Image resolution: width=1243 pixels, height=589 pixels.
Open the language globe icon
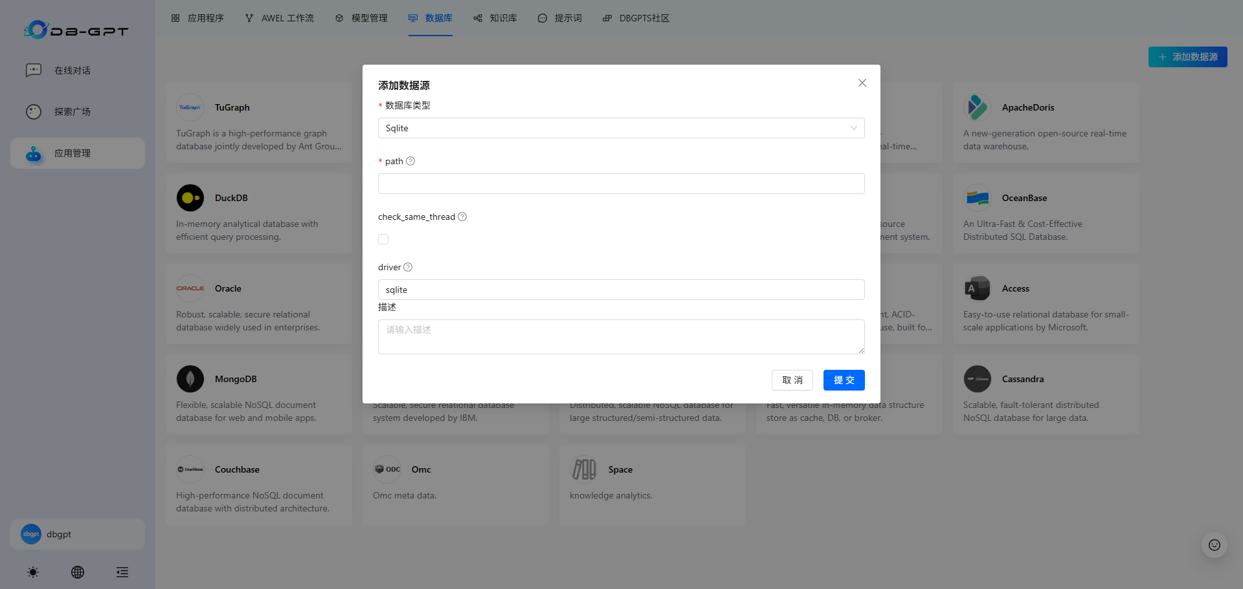tap(78, 572)
